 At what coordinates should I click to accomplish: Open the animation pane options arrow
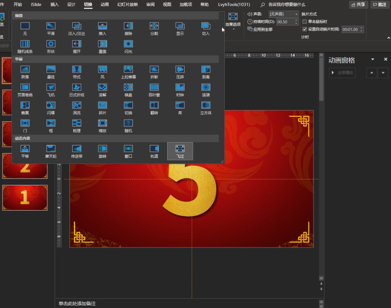373,59
